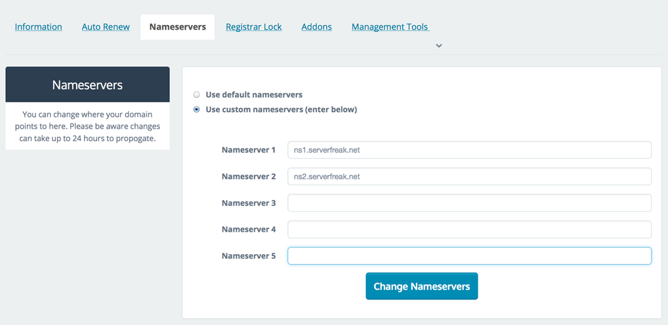Open the Information tab

point(38,27)
